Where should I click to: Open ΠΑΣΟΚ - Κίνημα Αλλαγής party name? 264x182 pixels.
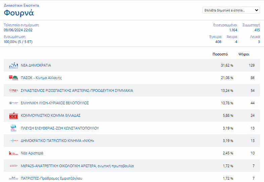41,78
